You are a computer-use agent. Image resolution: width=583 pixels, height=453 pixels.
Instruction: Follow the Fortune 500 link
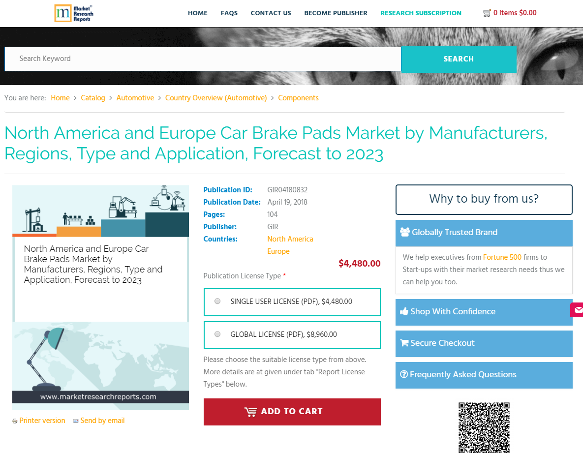pos(502,257)
